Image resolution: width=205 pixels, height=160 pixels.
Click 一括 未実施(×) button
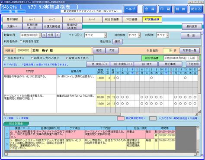coord(122,64)
